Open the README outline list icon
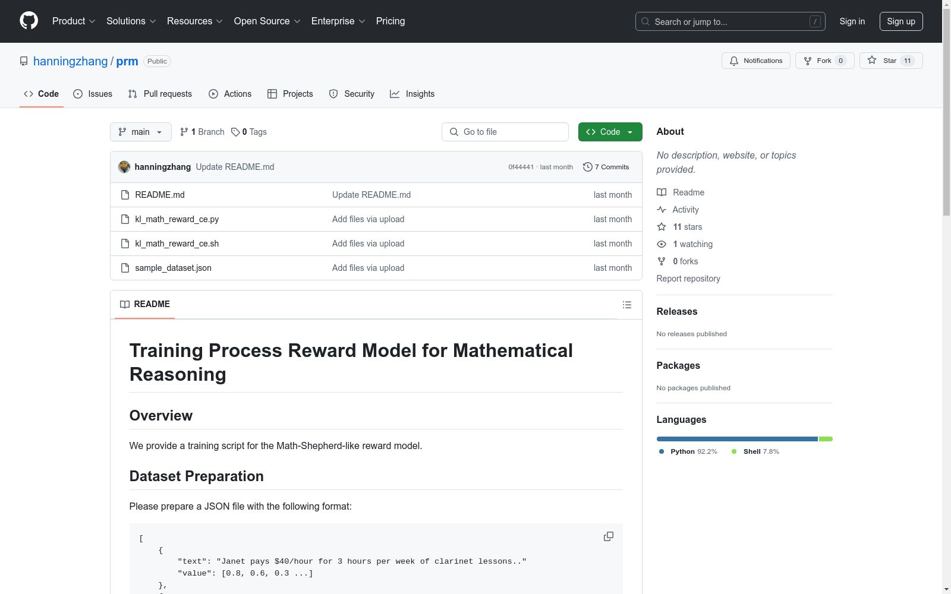Screen dimensions: 951x594 [x=626, y=305]
